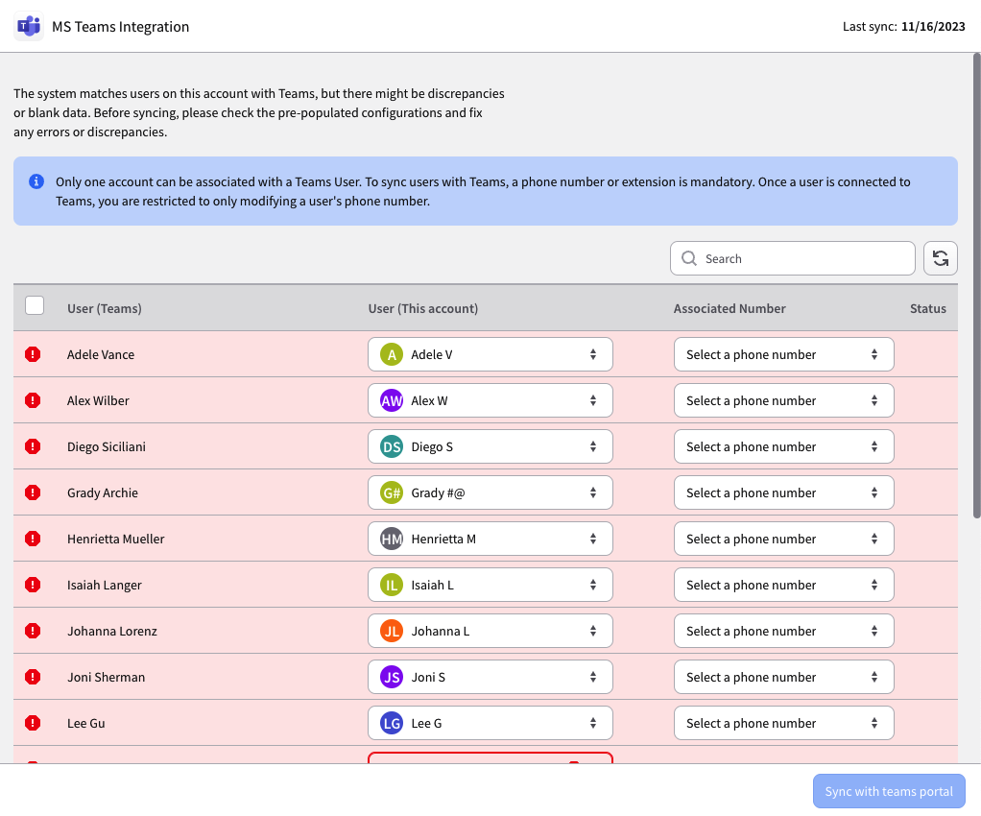
Task: Open phone number dropdown for Diego Siciliani
Action: click(x=784, y=446)
